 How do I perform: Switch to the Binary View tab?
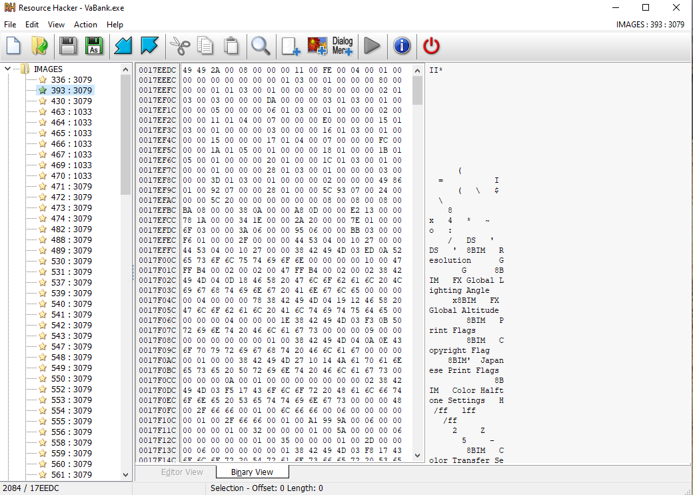[x=252, y=472]
